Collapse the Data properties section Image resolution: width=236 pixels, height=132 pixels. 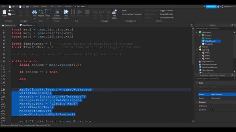click(197, 83)
